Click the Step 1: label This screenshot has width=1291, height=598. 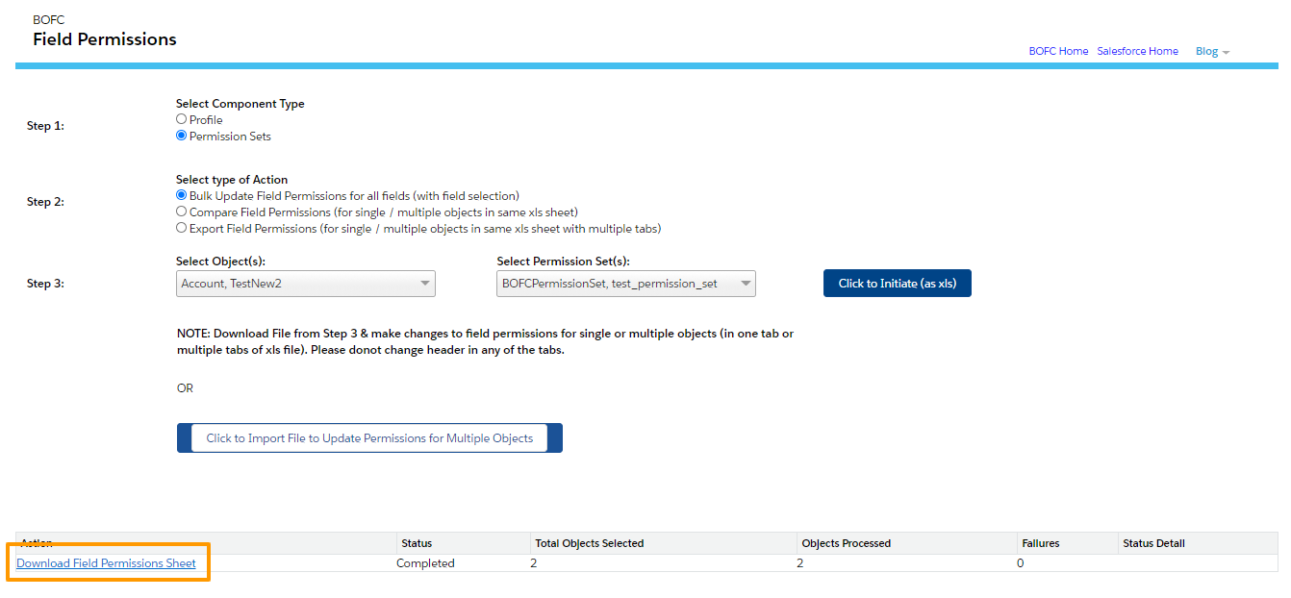tap(45, 126)
